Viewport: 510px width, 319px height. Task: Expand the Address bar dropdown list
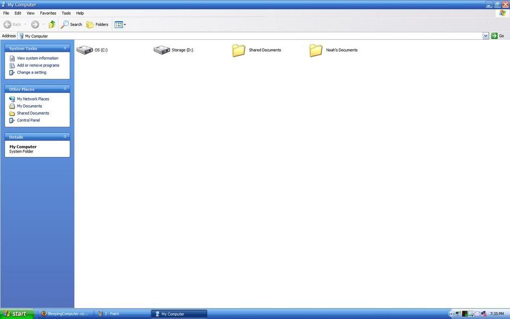(x=486, y=36)
